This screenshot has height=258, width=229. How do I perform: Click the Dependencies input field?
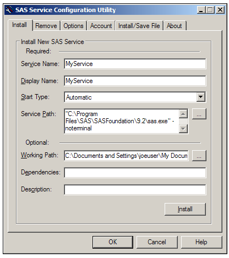click(x=135, y=173)
